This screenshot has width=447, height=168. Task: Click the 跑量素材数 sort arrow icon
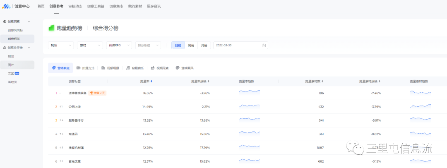pos(322,81)
